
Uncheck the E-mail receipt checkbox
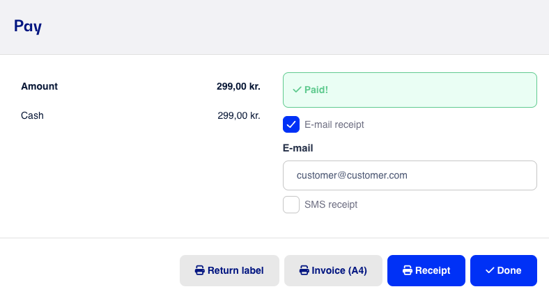click(291, 124)
